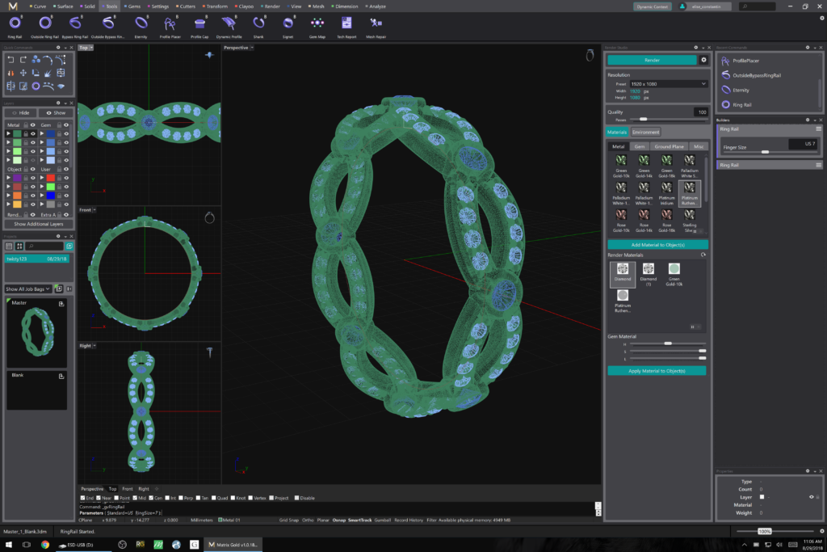Toggle the Vertex osnap checkbox

click(x=252, y=498)
